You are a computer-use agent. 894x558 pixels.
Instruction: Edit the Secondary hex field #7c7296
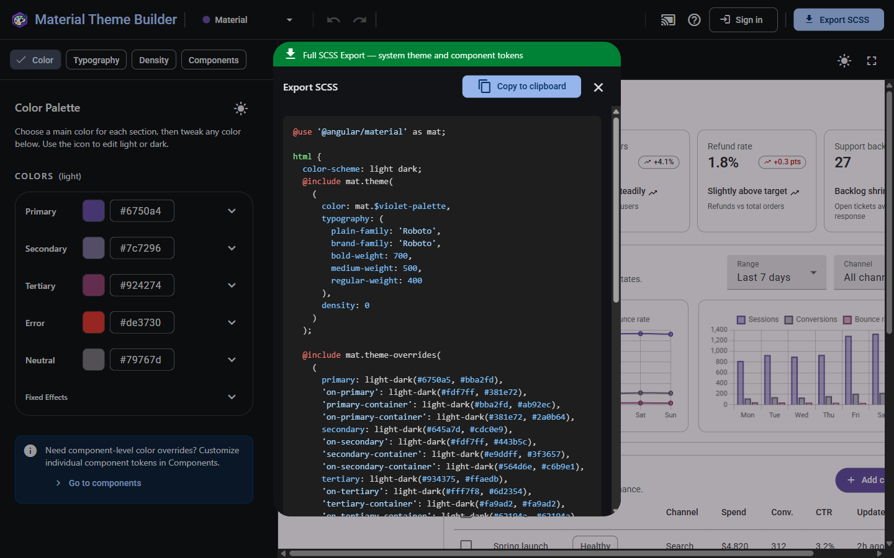coord(142,248)
